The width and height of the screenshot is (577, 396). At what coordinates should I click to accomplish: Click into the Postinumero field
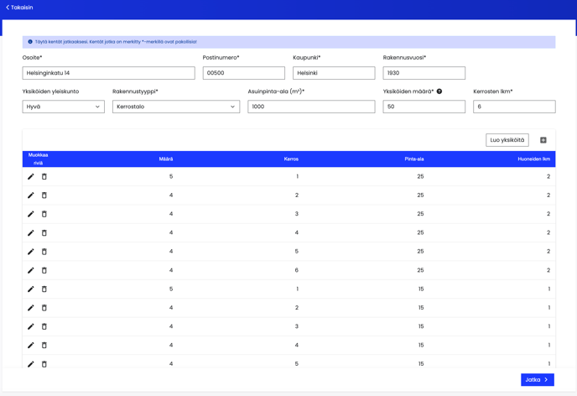pos(243,73)
